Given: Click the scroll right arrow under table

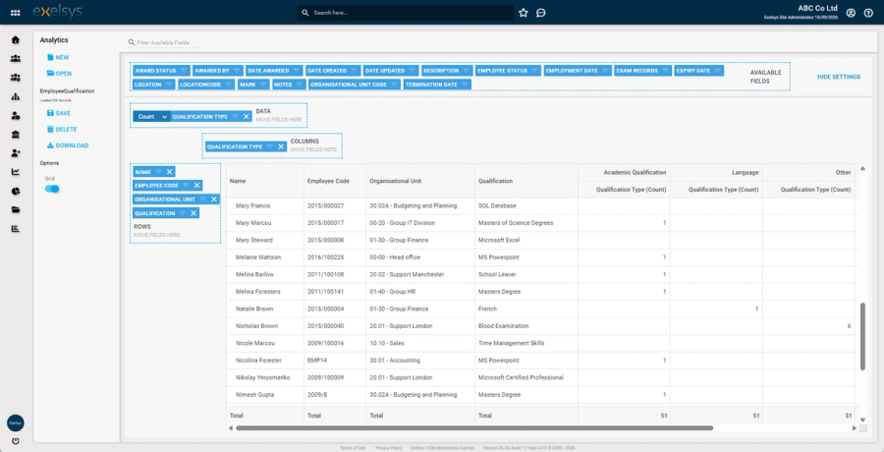Looking at the screenshot, I should [855, 428].
